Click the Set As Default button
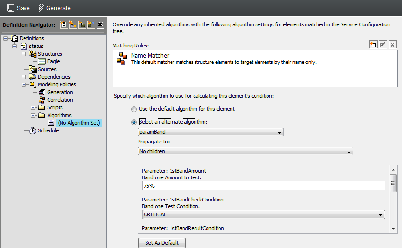Viewport: 402px width, 248px height. (x=162, y=243)
